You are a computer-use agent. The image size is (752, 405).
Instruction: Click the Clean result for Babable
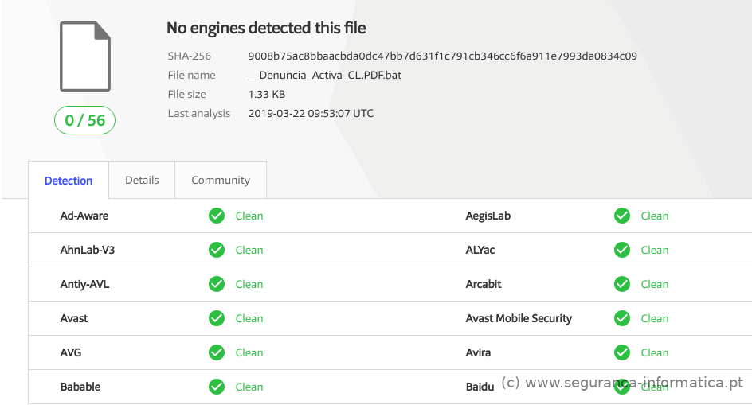point(249,387)
